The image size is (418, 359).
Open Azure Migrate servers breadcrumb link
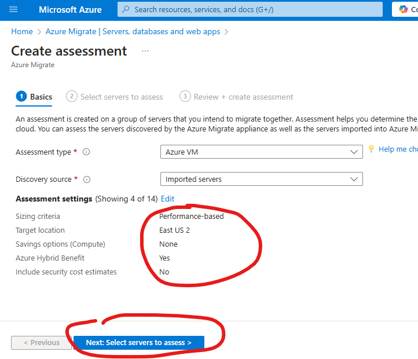coord(133,32)
